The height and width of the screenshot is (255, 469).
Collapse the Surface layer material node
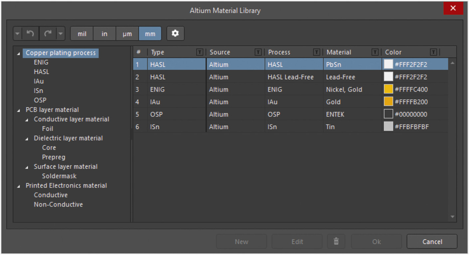(27, 167)
